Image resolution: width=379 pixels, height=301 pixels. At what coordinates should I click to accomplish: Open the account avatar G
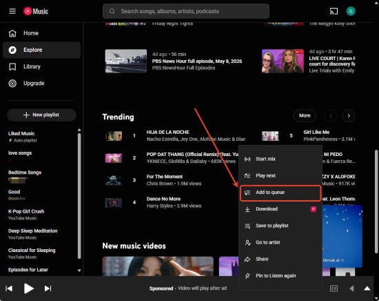351,11
